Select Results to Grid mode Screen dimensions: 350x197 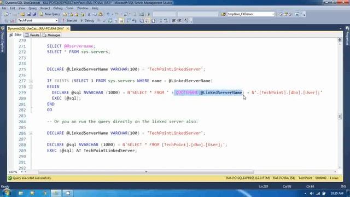tap(147, 21)
